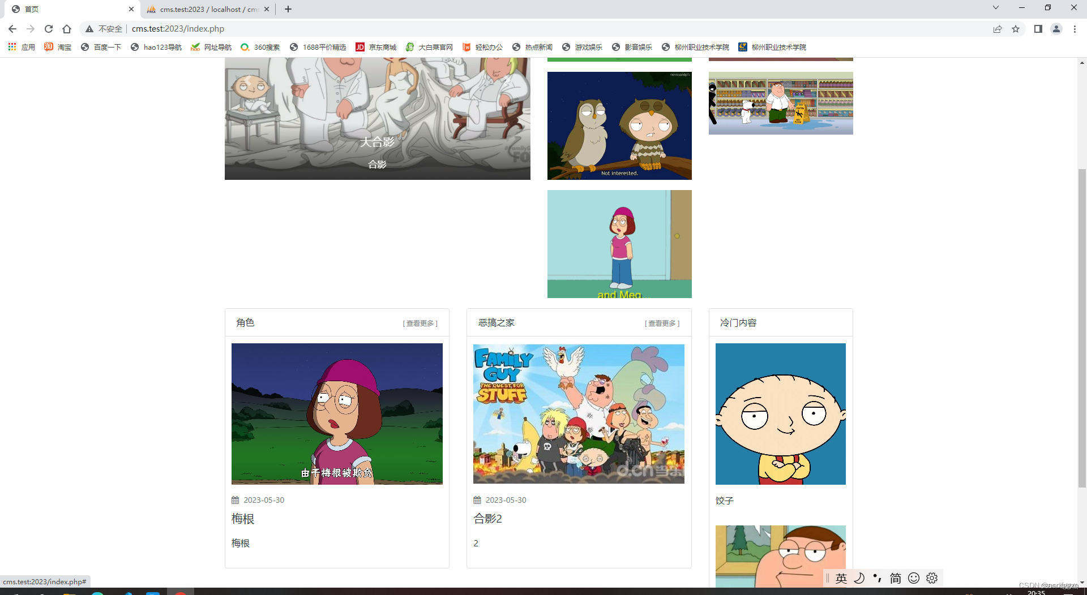1087x595 pixels.
Task: Click the address bar URL
Action: (x=178, y=29)
